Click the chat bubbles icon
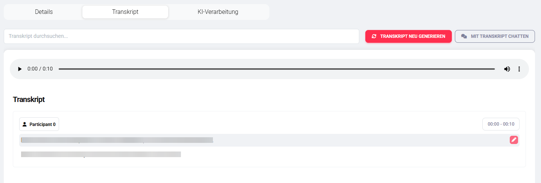Image resolution: width=541 pixels, height=183 pixels. tap(464, 36)
